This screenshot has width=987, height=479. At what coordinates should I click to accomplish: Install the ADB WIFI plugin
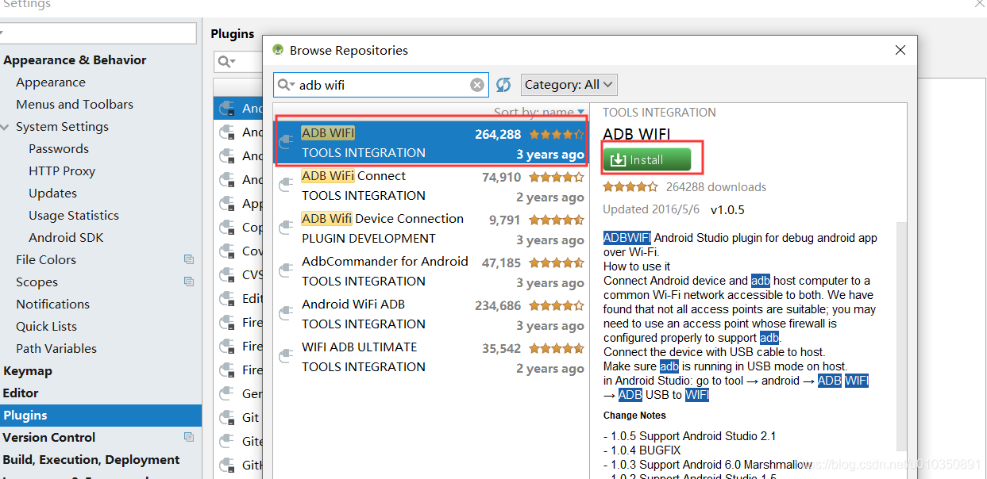pyautogui.click(x=646, y=159)
